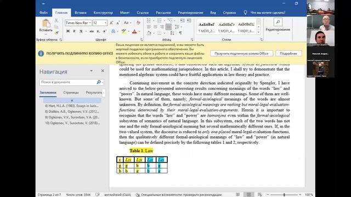The height and width of the screenshot is (197, 351).
Task: Select the MDPI_4 style
Action: [227, 27]
